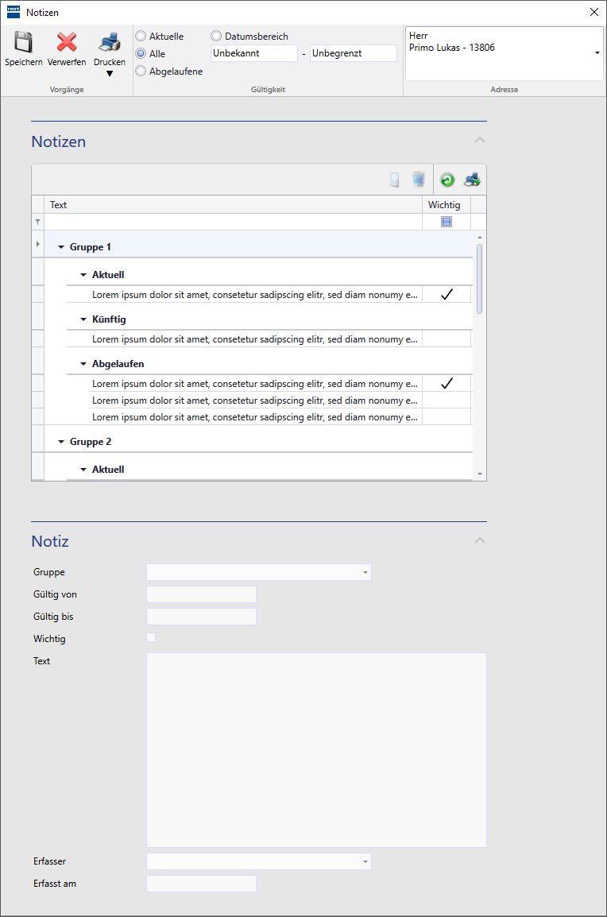This screenshot has width=607, height=917.
Task: Click the Gültig bis input field
Action: 201,617
